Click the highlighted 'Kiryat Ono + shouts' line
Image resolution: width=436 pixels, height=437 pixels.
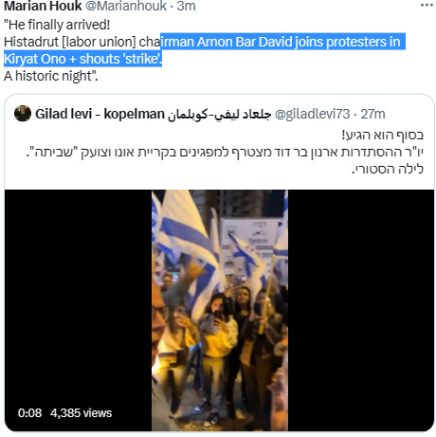point(82,59)
